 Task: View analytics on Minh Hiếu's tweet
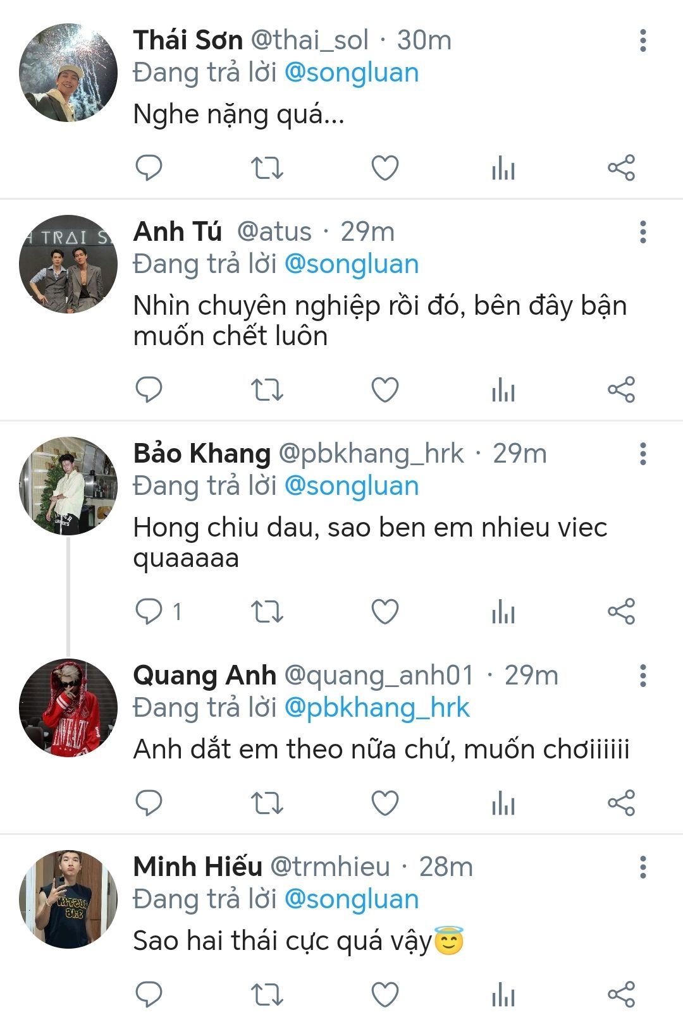point(503,995)
